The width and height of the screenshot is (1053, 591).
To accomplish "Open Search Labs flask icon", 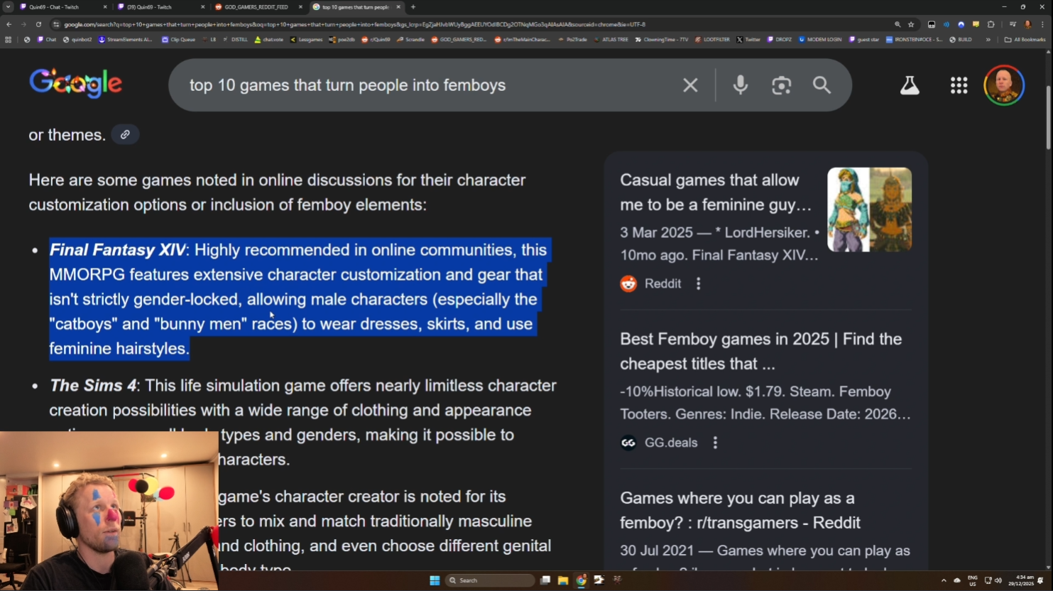I will (x=910, y=85).
